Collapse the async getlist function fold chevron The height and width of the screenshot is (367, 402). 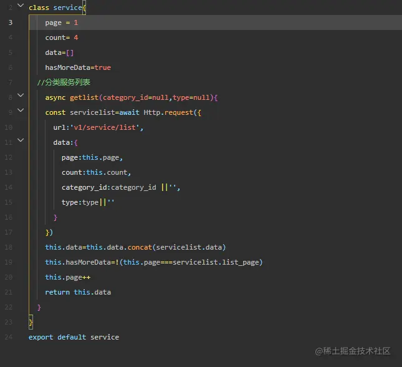click(21, 95)
